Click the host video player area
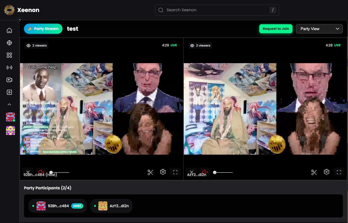Screen dimensions: 348x223 point(101,109)
